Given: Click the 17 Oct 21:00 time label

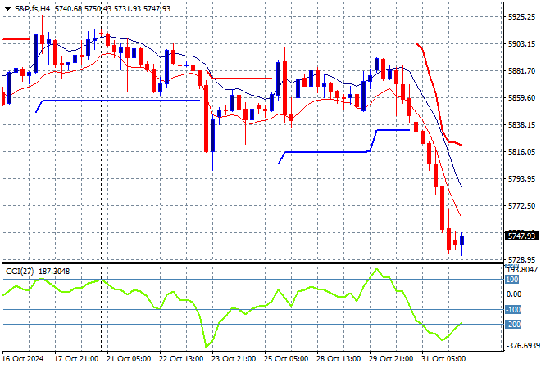Looking at the screenshot, I should pyautogui.click(x=76, y=359).
